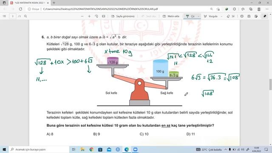
Task: Print the PDF document
Action: pyautogui.click(x=242, y=16)
